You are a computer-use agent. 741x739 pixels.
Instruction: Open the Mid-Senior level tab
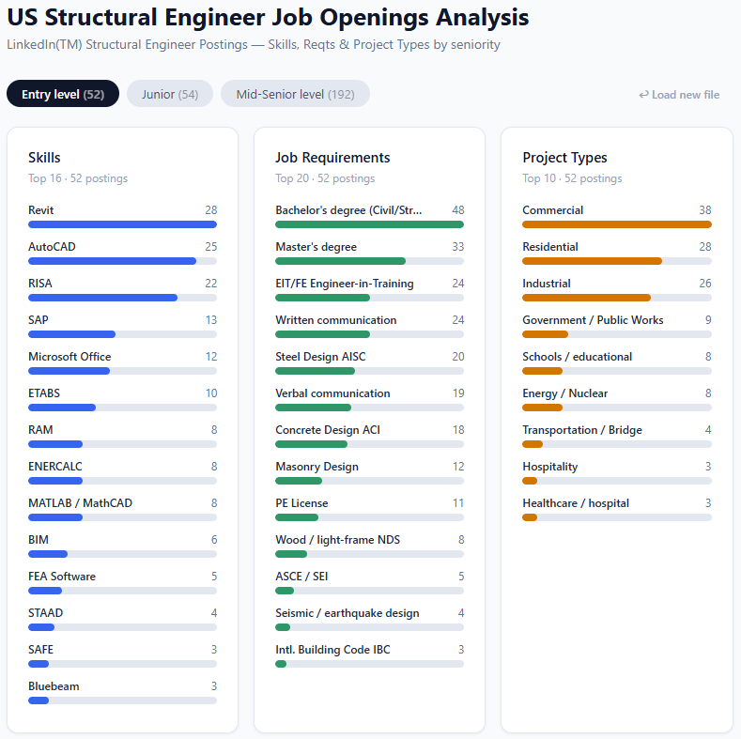click(x=295, y=94)
